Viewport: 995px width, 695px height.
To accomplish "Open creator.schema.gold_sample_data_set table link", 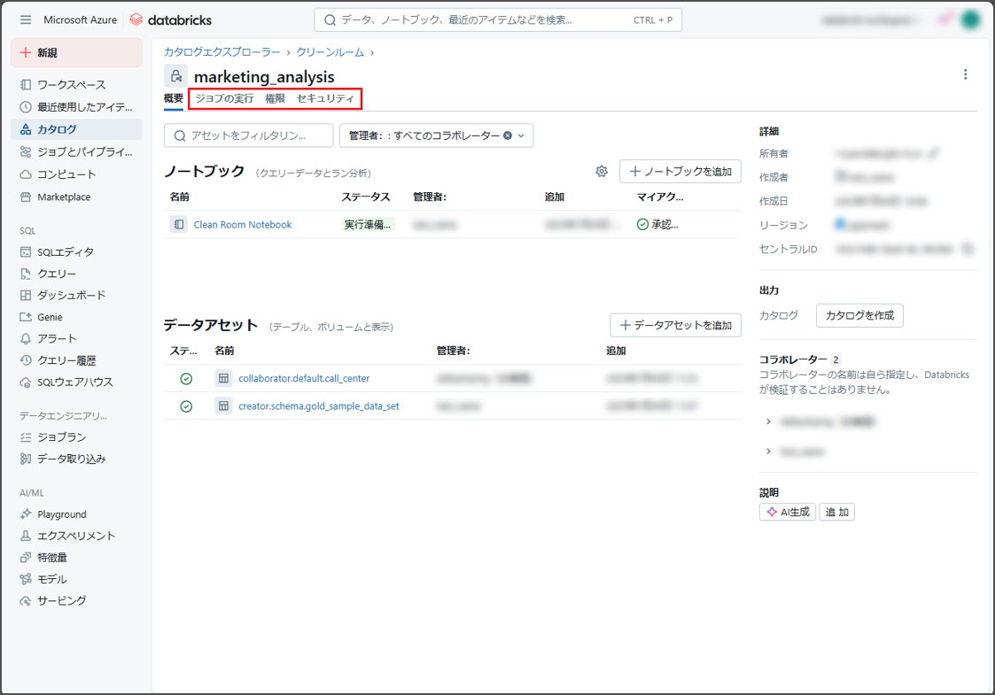I will pos(319,406).
